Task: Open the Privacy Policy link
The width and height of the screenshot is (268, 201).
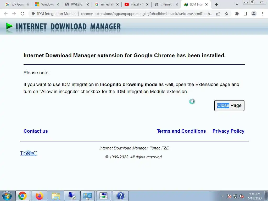Action: (x=228, y=131)
